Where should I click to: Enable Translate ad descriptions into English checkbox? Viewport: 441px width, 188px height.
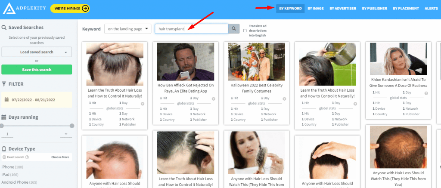point(245,31)
